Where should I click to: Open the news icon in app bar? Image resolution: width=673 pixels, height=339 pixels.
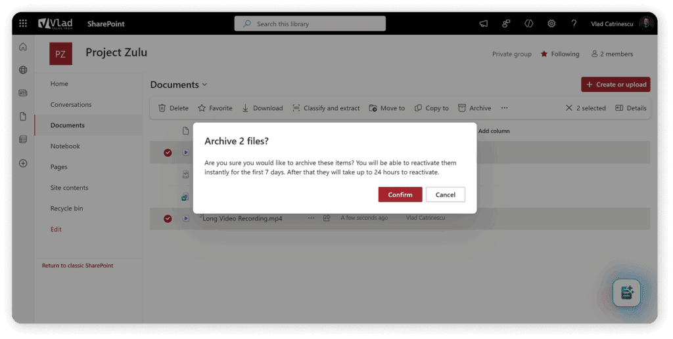[23, 93]
